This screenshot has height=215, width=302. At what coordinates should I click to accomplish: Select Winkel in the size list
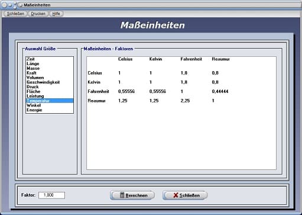click(50, 105)
